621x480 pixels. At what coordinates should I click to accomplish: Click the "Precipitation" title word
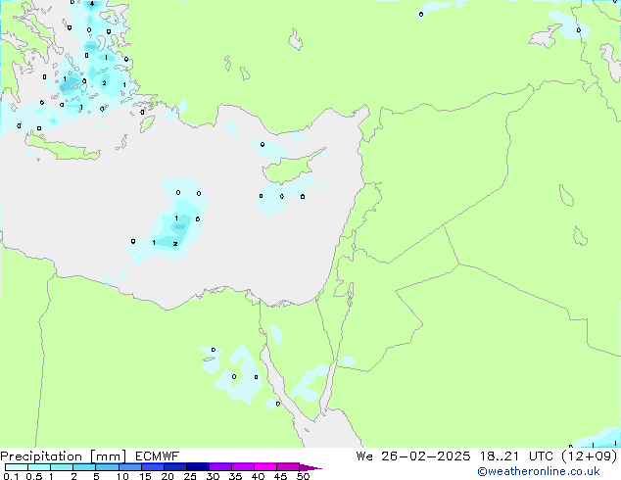[x=41, y=456]
